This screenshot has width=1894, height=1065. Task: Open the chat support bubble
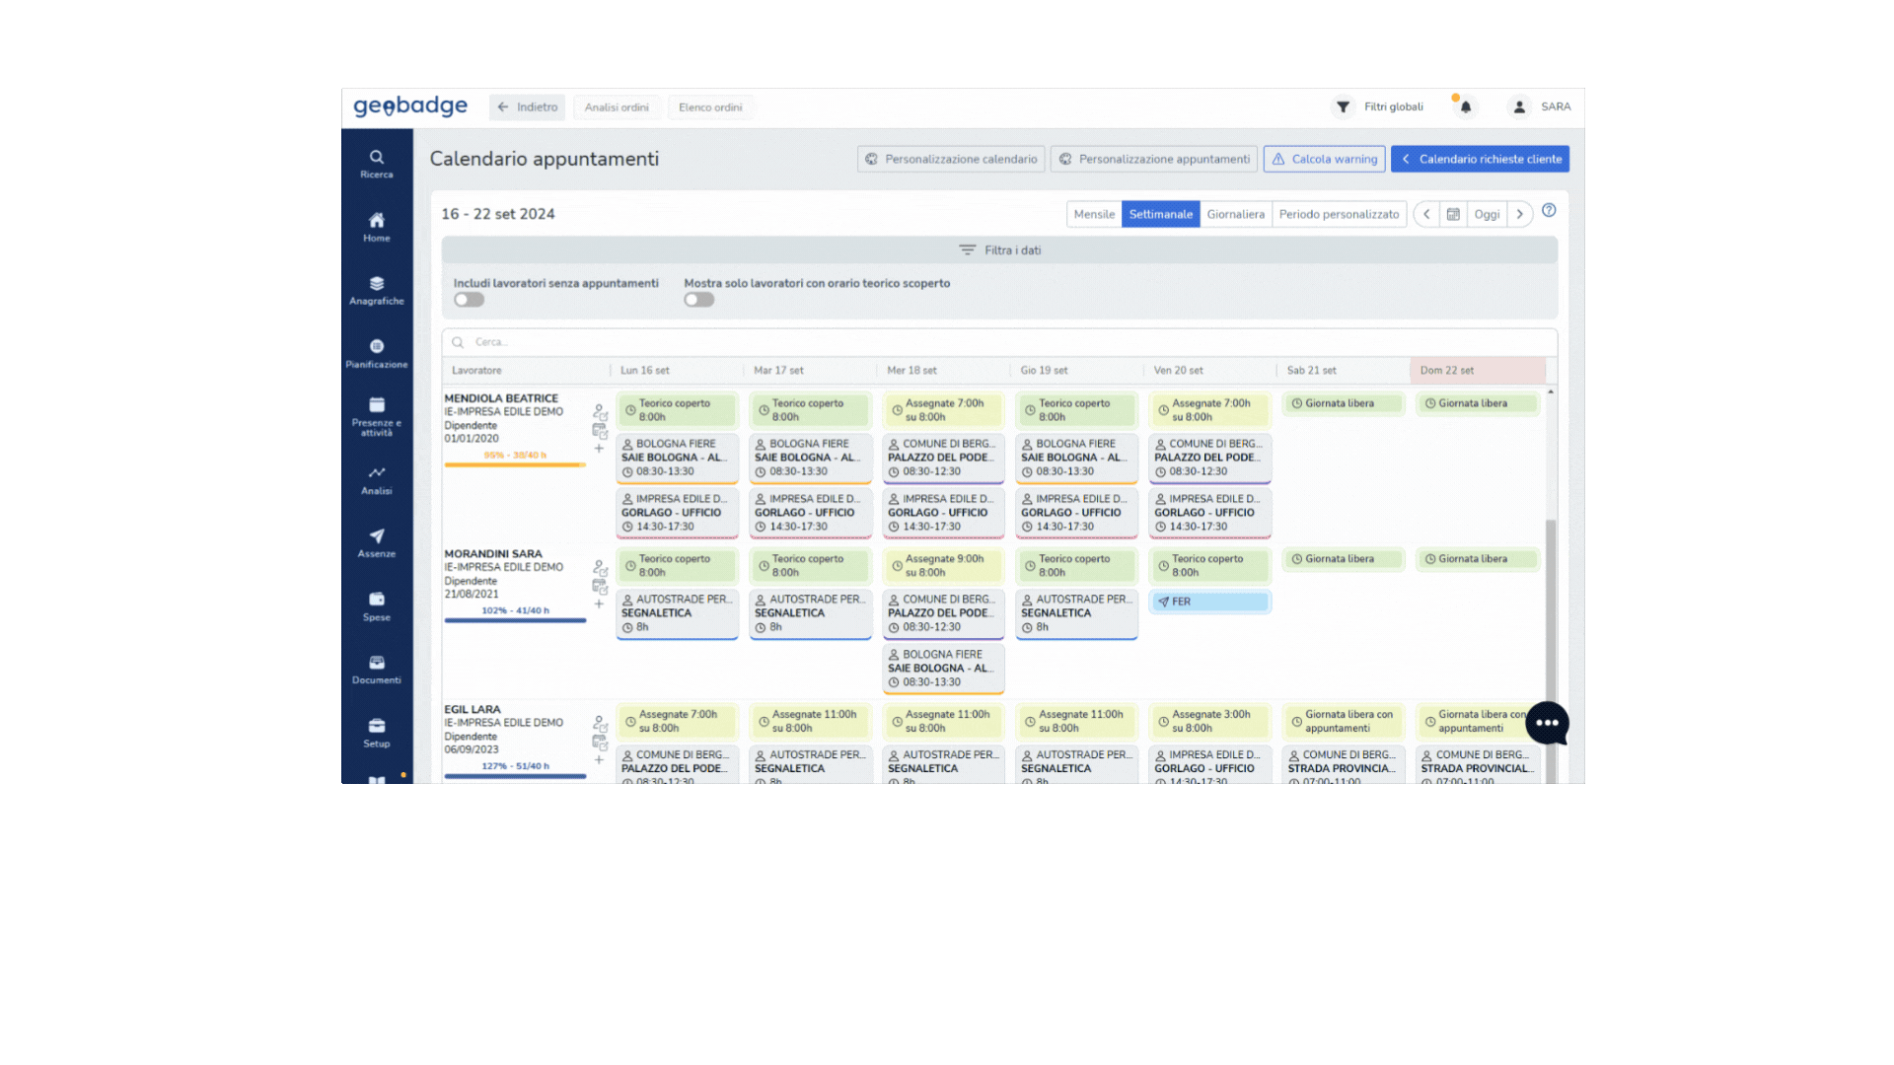tap(1547, 723)
